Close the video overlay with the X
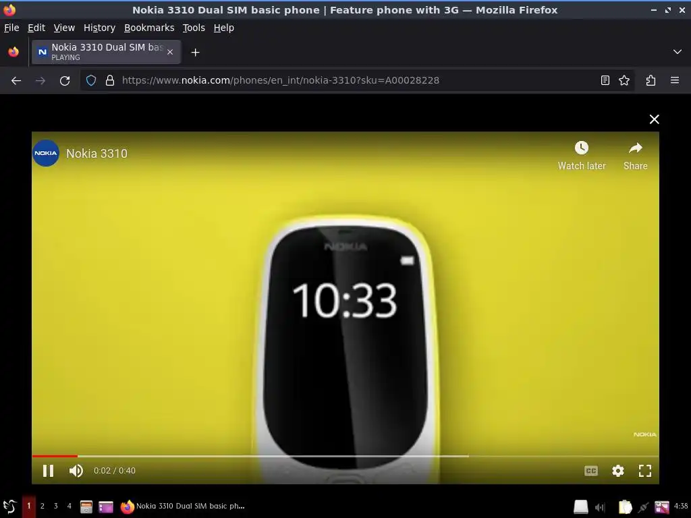Image resolution: width=691 pixels, height=518 pixels. pyautogui.click(x=654, y=119)
